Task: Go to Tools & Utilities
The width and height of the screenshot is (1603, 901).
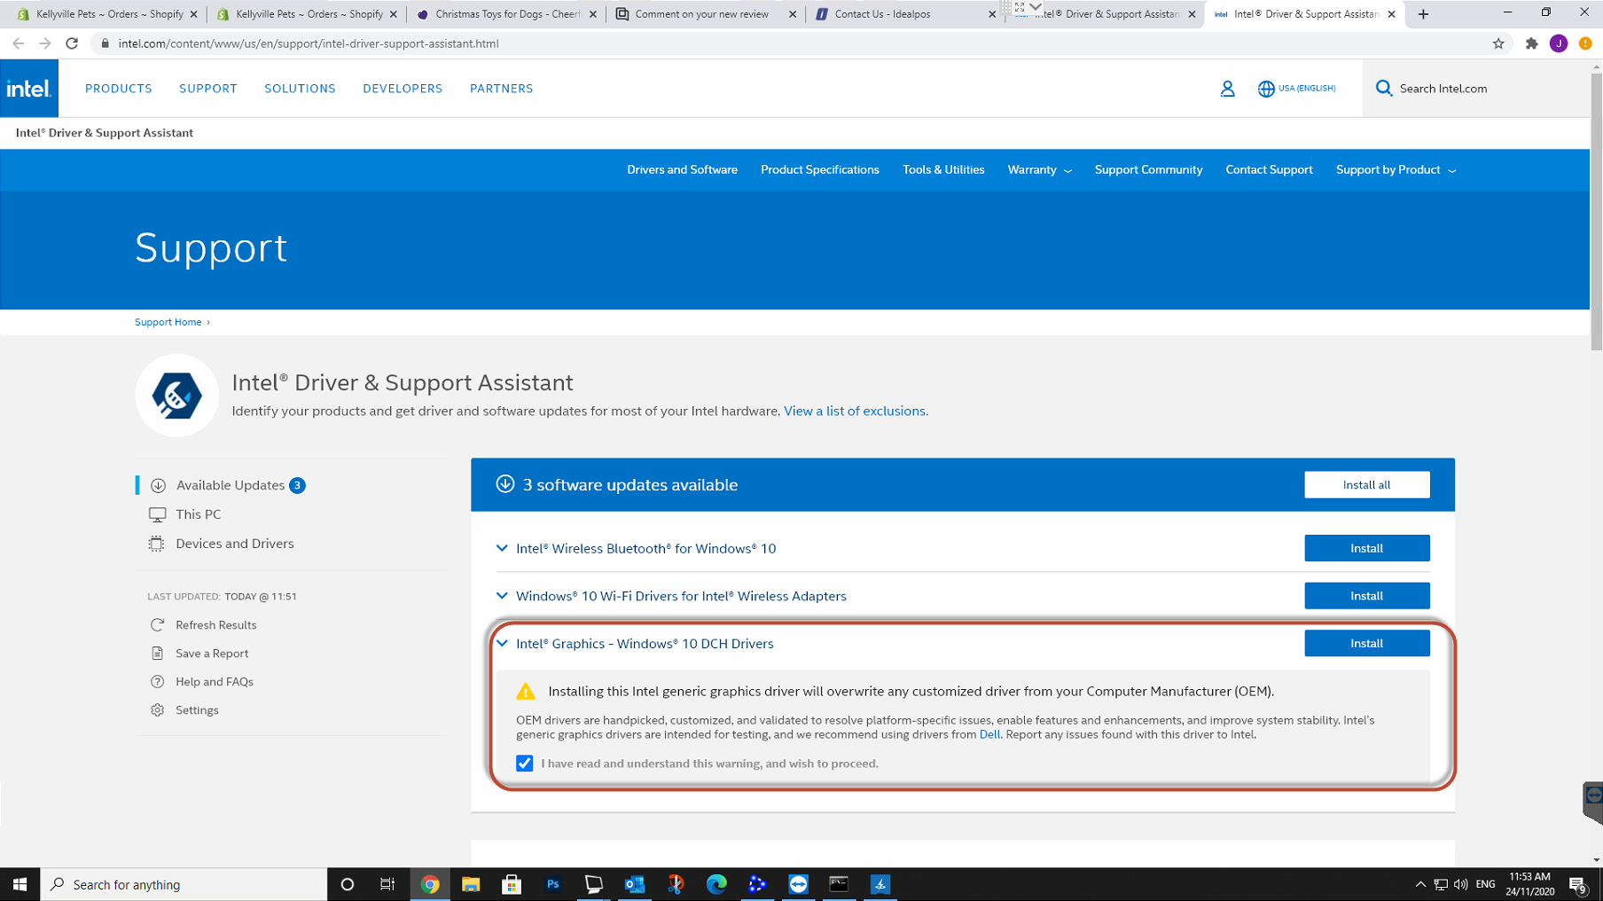Action: click(x=943, y=170)
